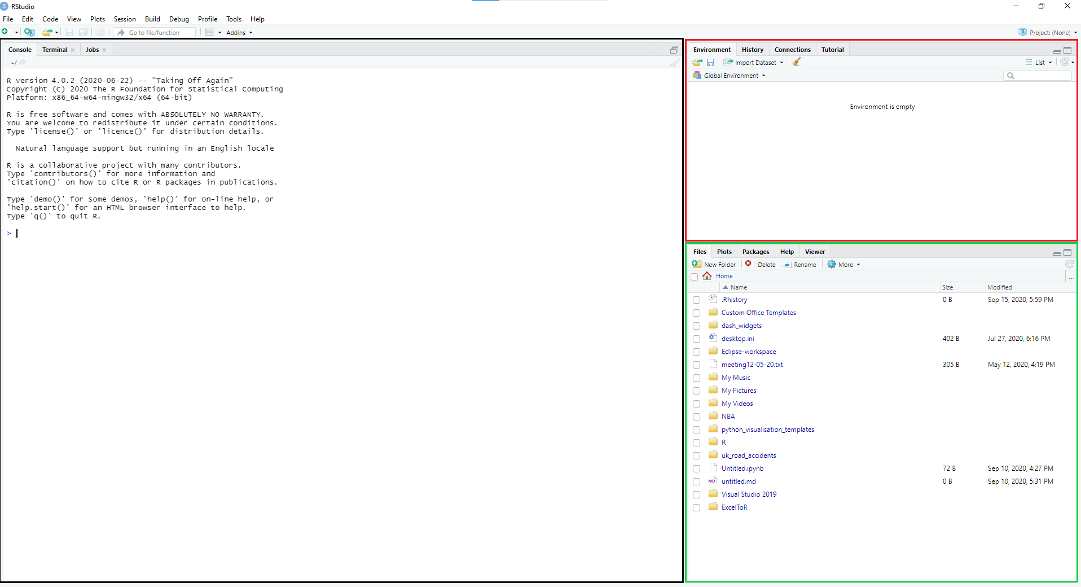Screen dimensions: 1081x587
Task: Maximize the Environment pane
Action: tap(1067, 50)
